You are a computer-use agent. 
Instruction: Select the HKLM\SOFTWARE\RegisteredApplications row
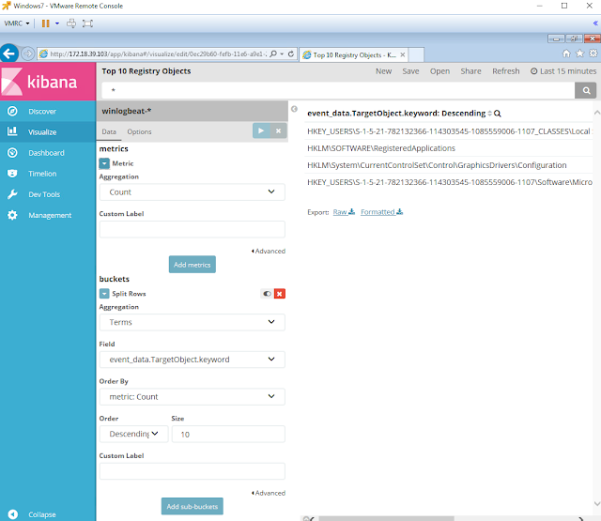point(449,148)
